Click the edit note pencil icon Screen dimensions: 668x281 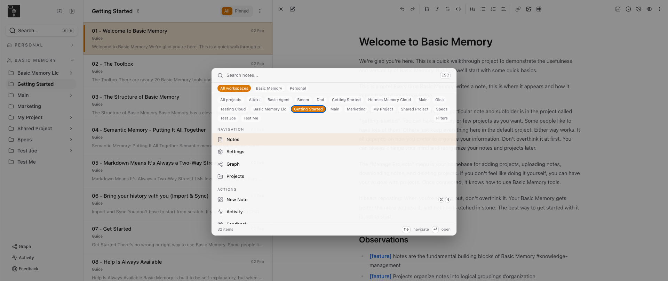pyautogui.click(x=292, y=9)
